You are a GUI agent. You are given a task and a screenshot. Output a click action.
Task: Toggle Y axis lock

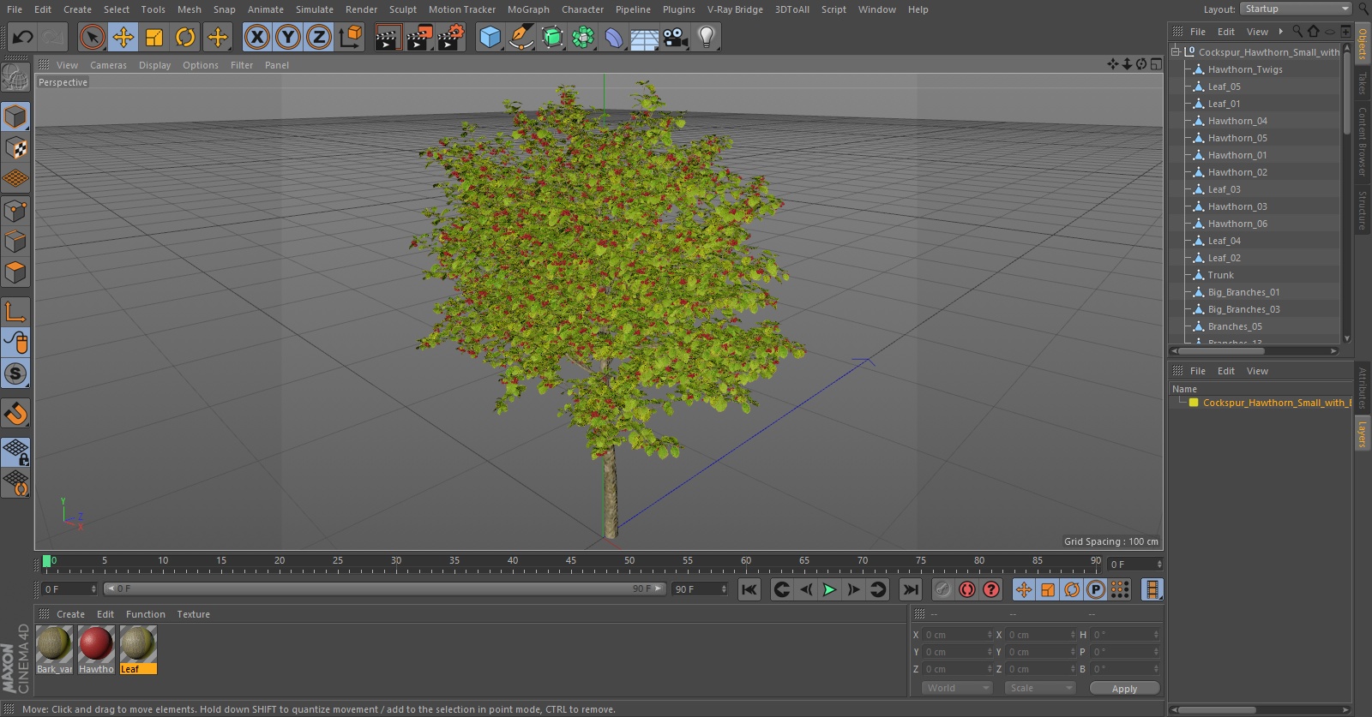288,37
